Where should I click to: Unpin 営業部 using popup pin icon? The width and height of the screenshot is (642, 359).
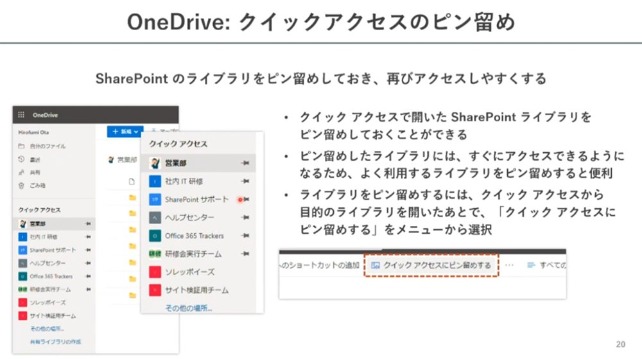click(245, 163)
